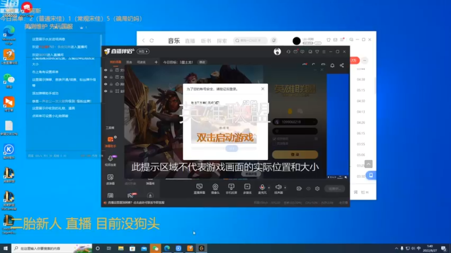
Task: Click the mode switch pill beside the logo
Action: [x=143, y=51]
